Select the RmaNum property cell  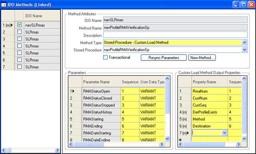click(x=210, y=91)
